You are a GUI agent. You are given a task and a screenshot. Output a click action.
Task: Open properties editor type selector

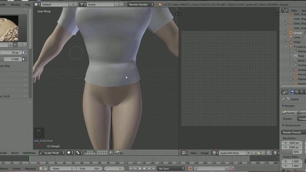[x=285, y=92]
